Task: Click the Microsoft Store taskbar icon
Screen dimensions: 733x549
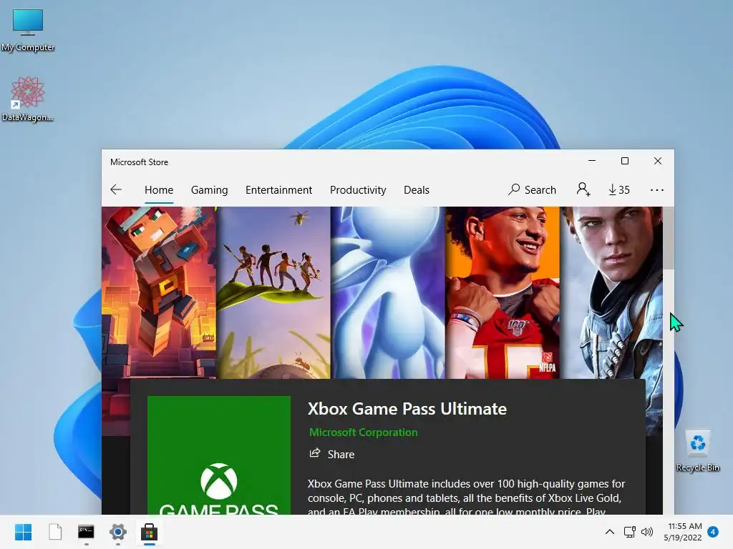Action: coord(149,532)
